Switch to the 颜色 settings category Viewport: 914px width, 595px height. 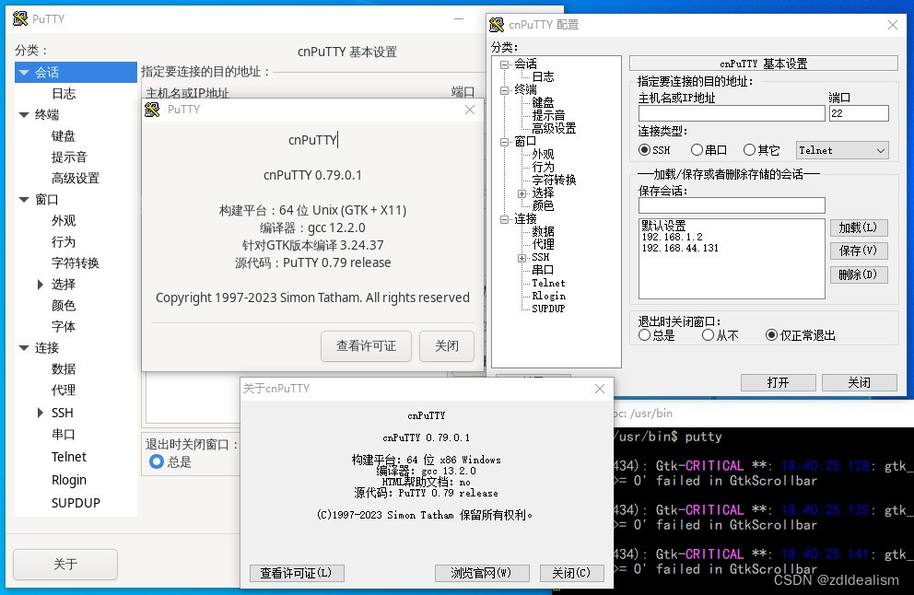point(63,306)
